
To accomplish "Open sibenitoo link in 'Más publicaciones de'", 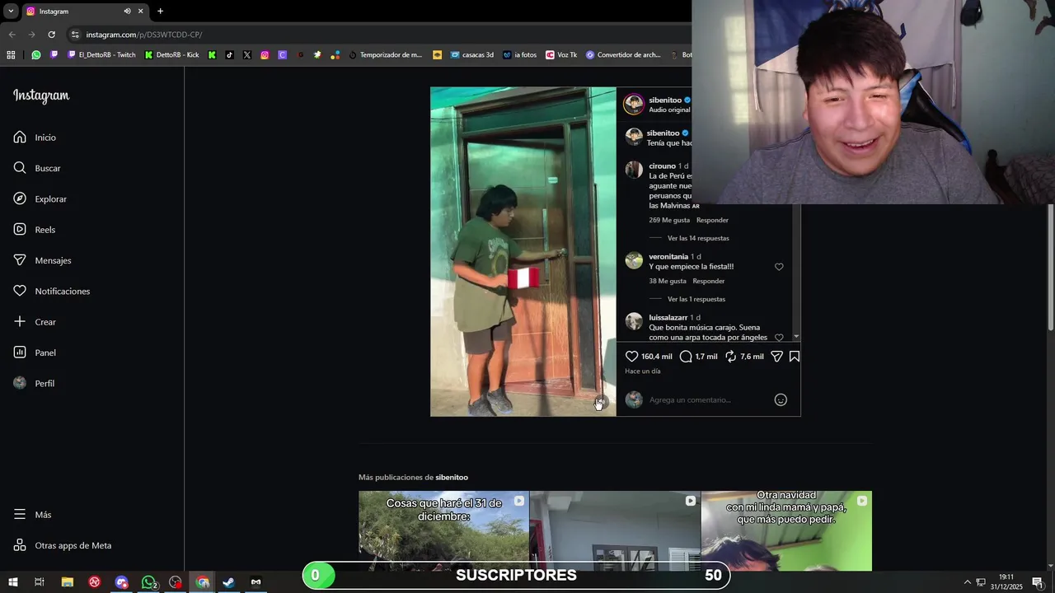I will click(x=452, y=478).
